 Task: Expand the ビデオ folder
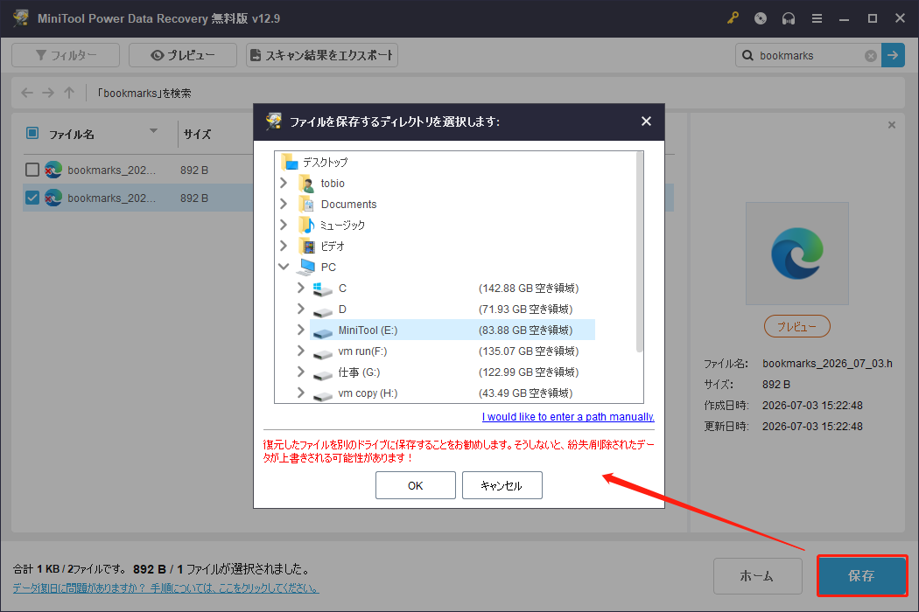coord(284,246)
